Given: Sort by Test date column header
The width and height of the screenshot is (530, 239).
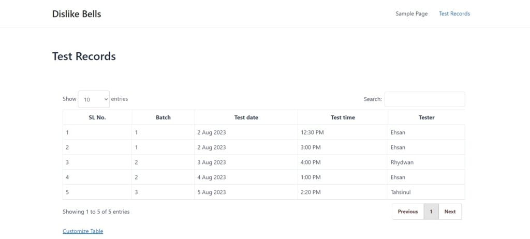Looking at the screenshot, I should (x=246, y=117).
